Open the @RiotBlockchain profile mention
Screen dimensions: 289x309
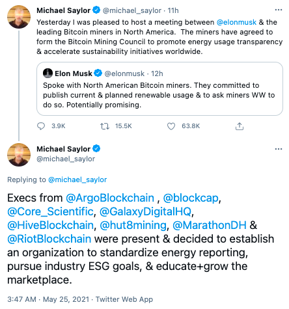(49, 239)
